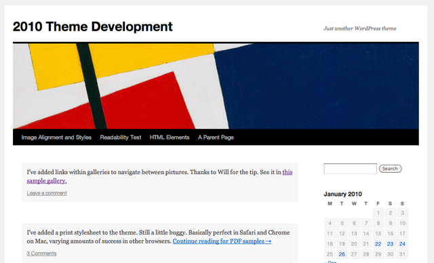Image resolution: width=434 pixels, height=263 pixels.
Task: Open the Readability Test menu item
Action: coord(121,138)
